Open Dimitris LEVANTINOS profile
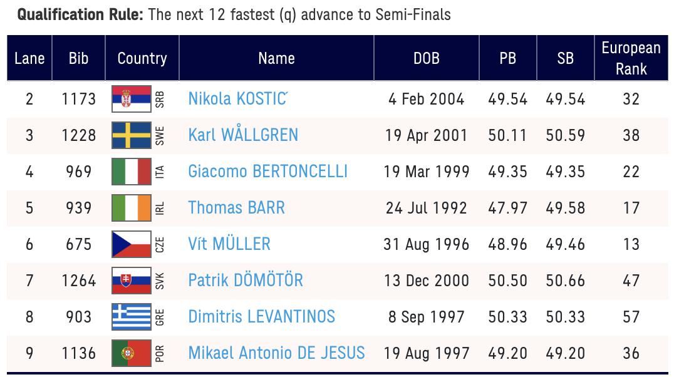Viewport: 674px width, 377px height. [261, 317]
